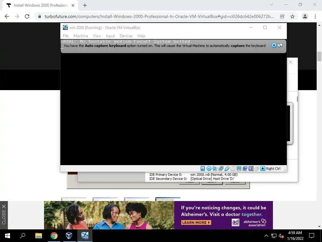Go back in Chrome

click(x=7, y=16)
